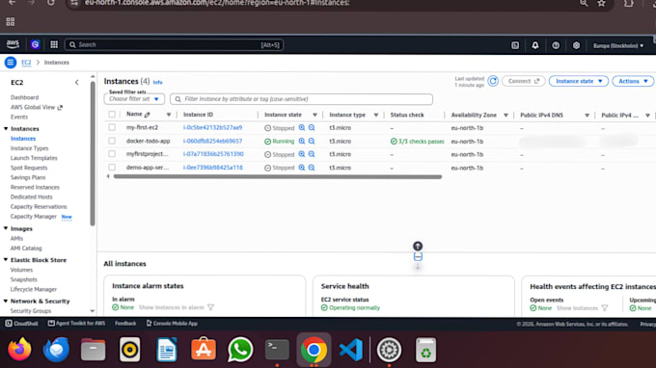This screenshot has width=656, height=368.
Task: Check the docker-todo-app instance row
Action: [x=112, y=141]
